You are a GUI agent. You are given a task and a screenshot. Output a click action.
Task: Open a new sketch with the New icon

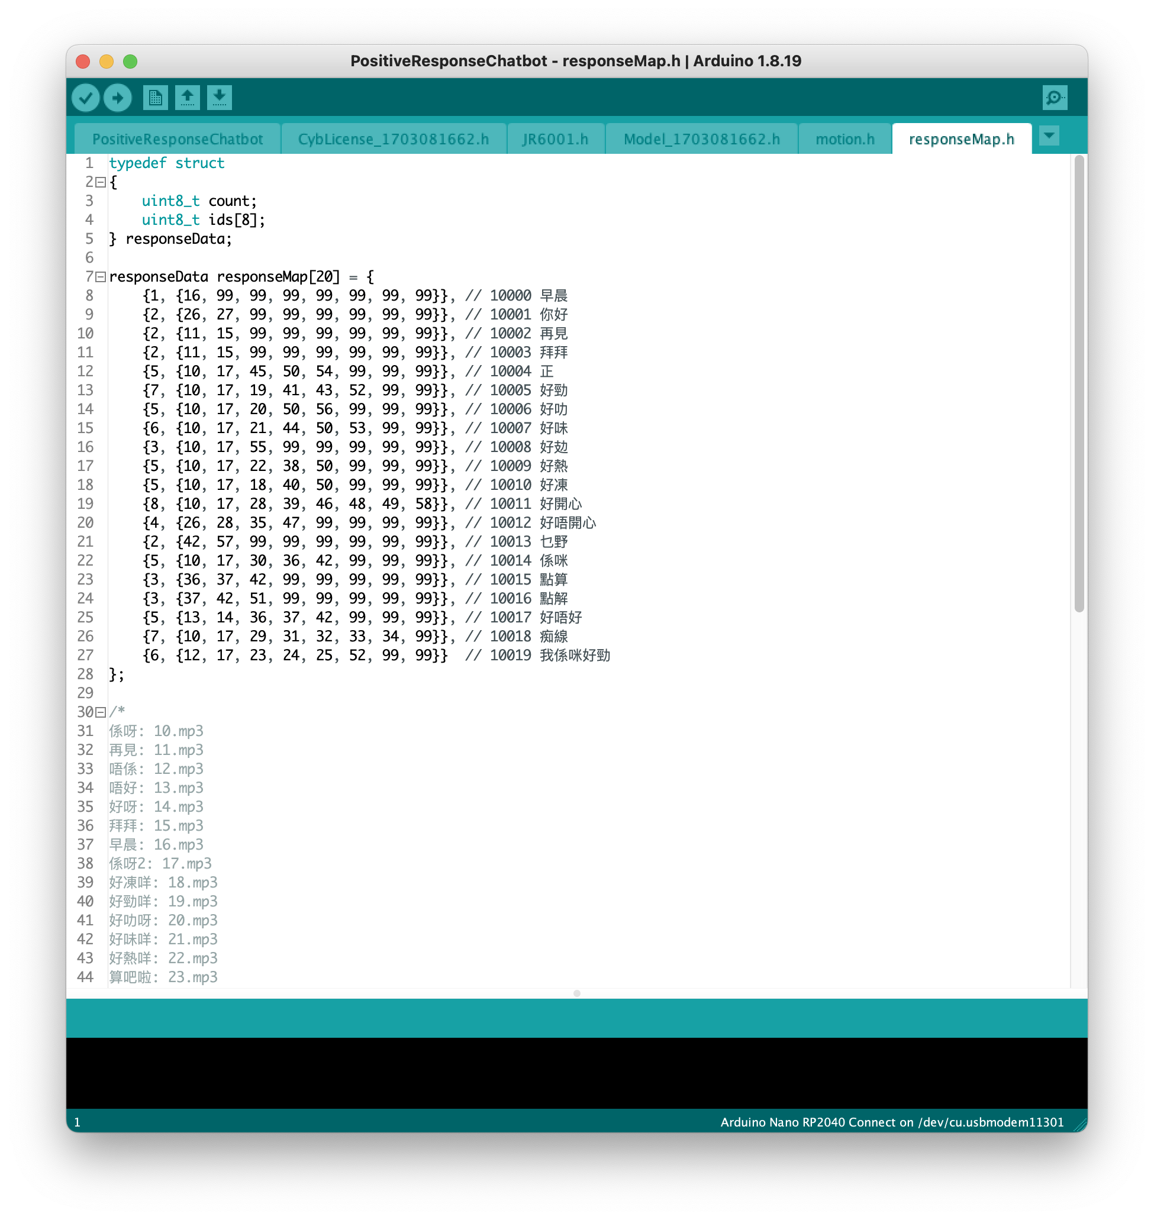click(x=156, y=97)
